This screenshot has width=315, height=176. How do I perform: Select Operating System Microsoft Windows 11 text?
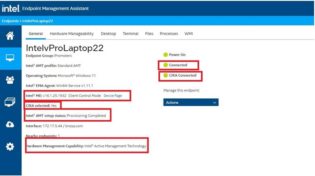coord(61,76)
